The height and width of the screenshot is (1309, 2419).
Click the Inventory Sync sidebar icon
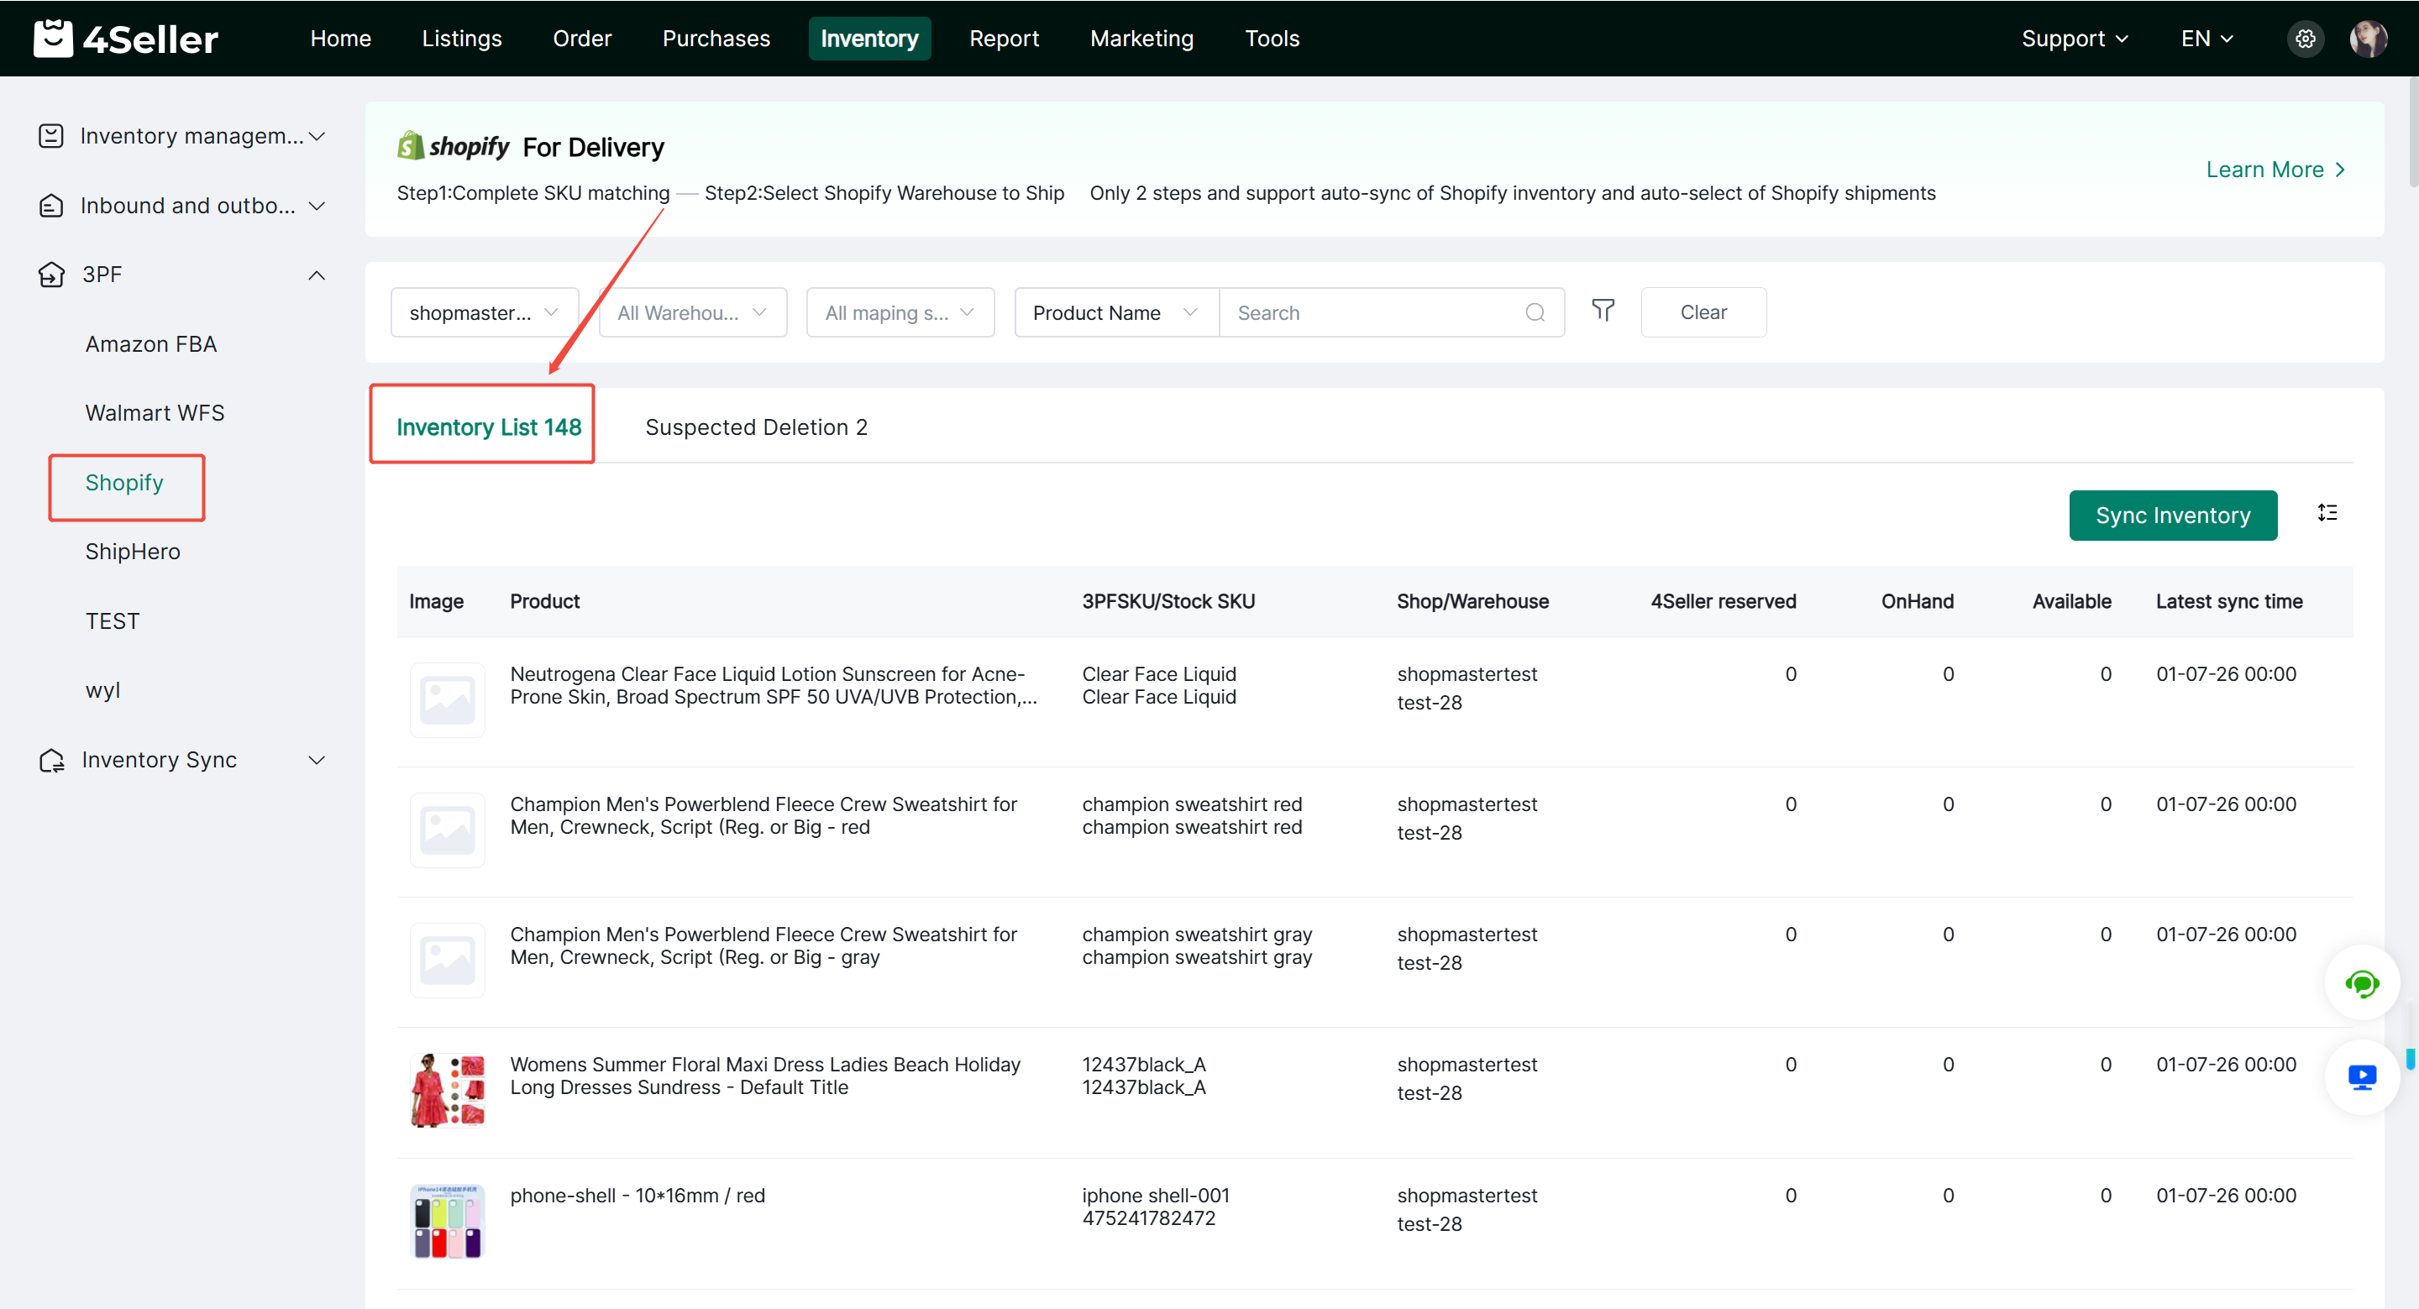point(50,760)
